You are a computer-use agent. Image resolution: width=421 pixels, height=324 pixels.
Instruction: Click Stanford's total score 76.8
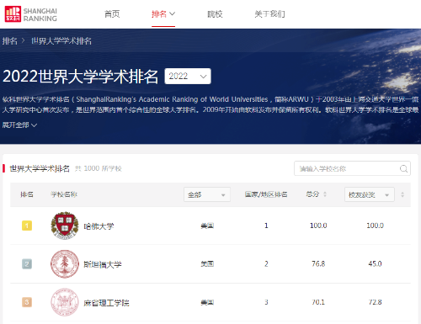pos(318,263)
